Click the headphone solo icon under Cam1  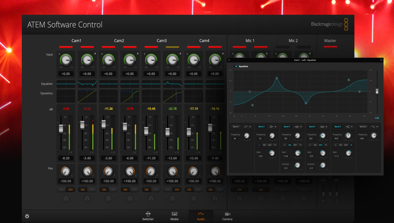pyautogui.click(x=66, y=199)
